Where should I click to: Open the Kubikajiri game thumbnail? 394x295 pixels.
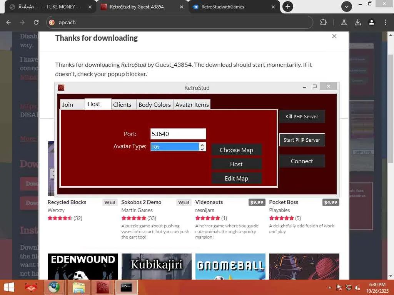tap(157, 267)
